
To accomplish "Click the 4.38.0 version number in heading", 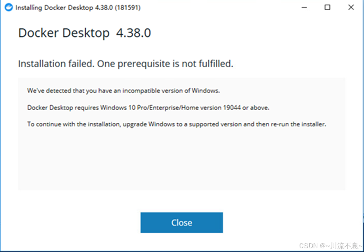I will pos(133,33).
